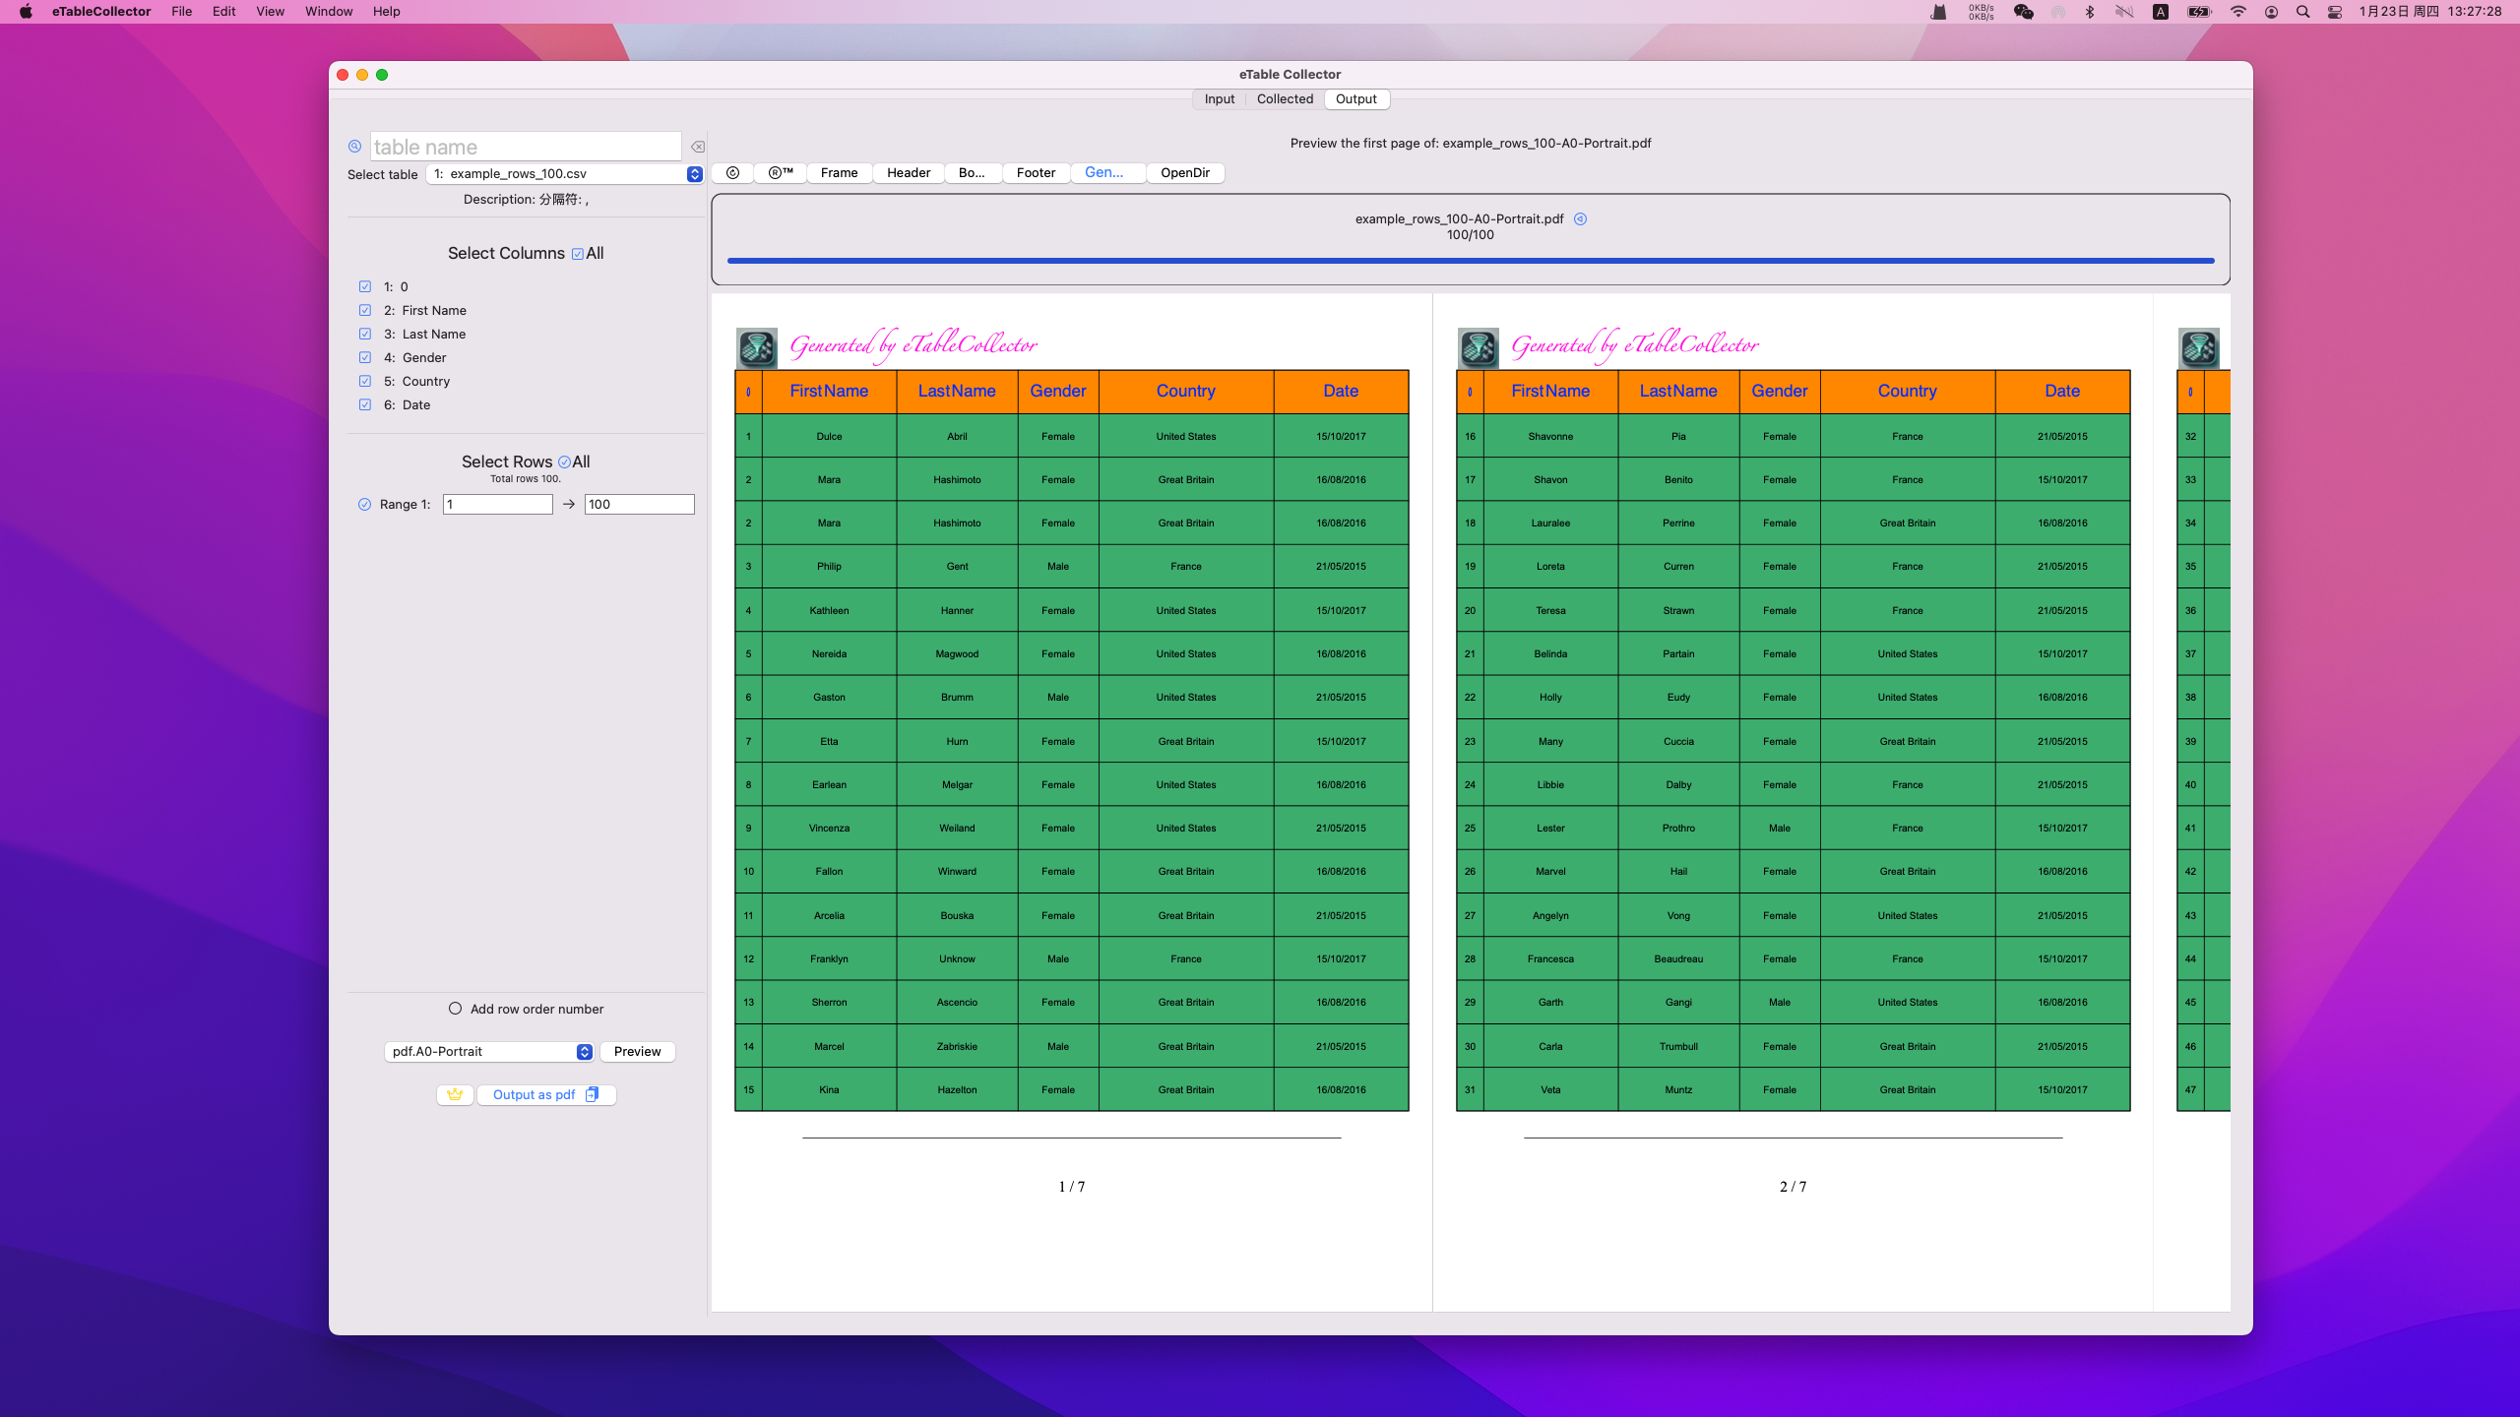The height and width of the screenshot is (1417, 2520).
Task: Click the Frame button
Action: coord(839,173)
